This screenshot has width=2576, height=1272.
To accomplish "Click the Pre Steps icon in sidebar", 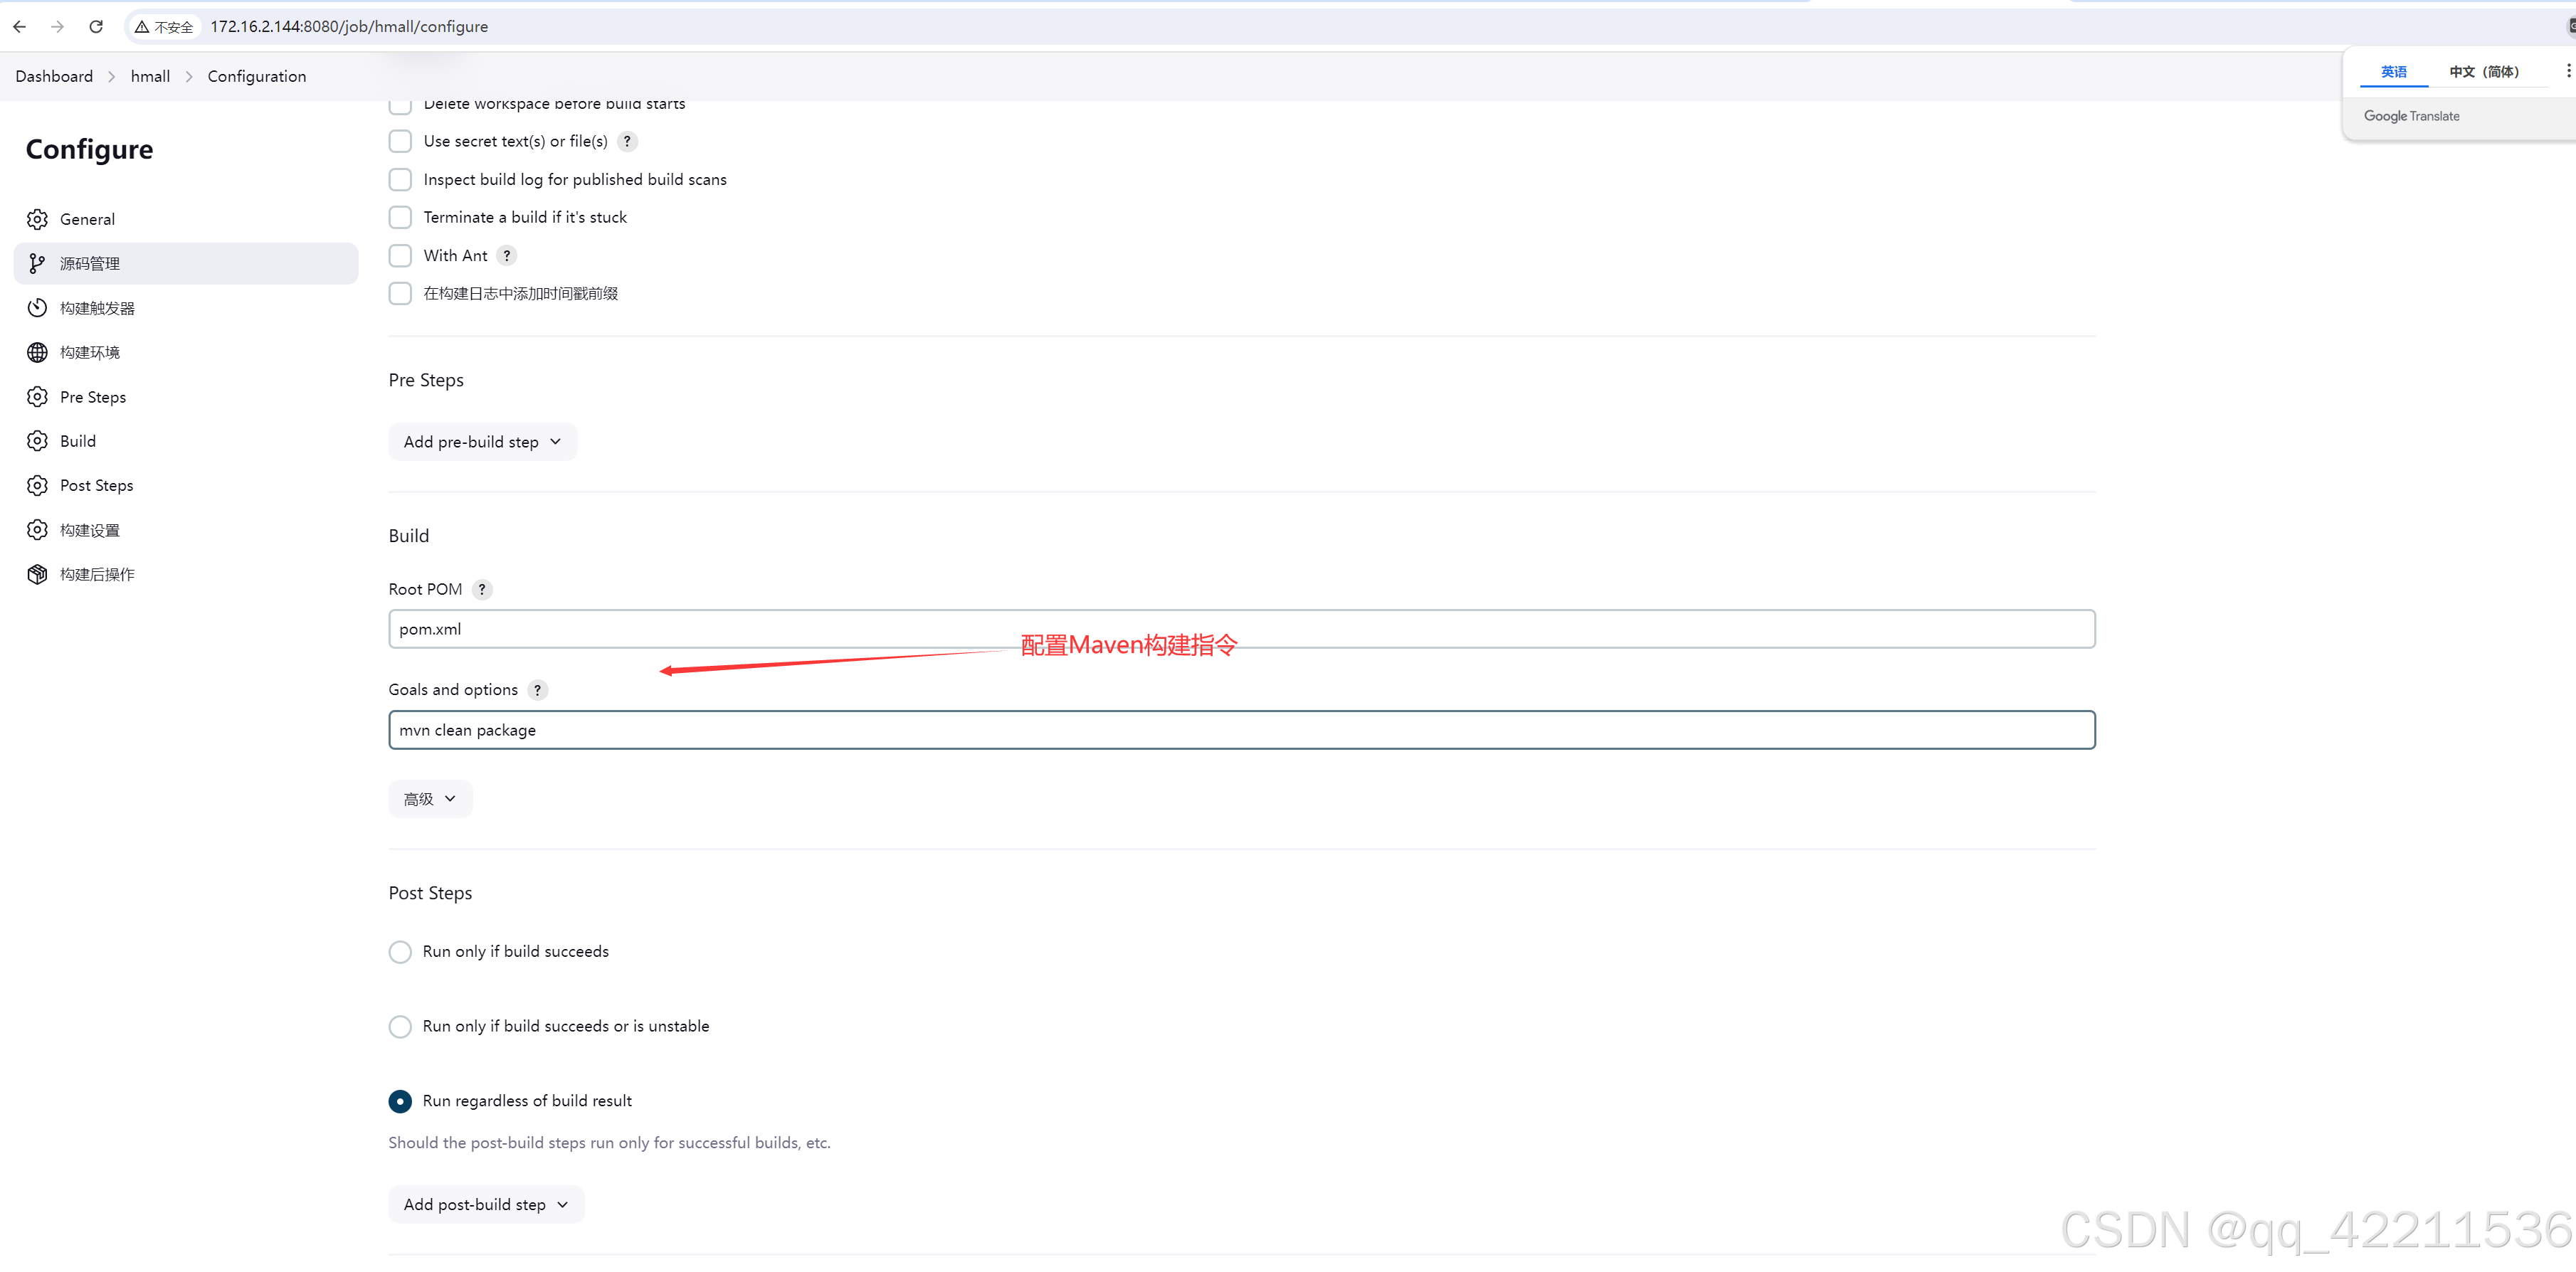I will click(41, 396).
